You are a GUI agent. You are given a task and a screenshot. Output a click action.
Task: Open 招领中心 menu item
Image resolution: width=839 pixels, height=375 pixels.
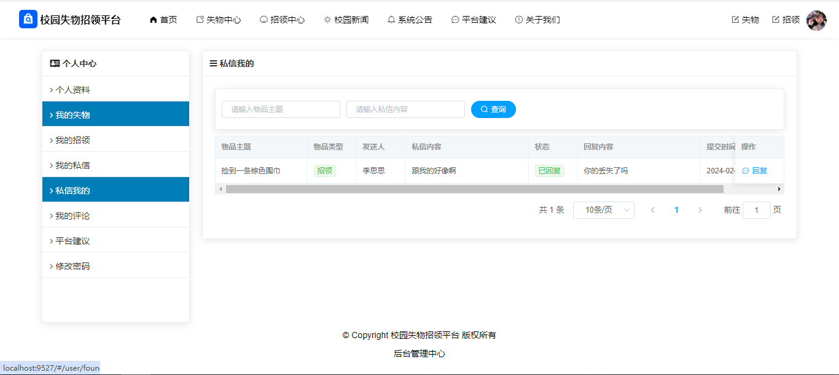point(283,20)
